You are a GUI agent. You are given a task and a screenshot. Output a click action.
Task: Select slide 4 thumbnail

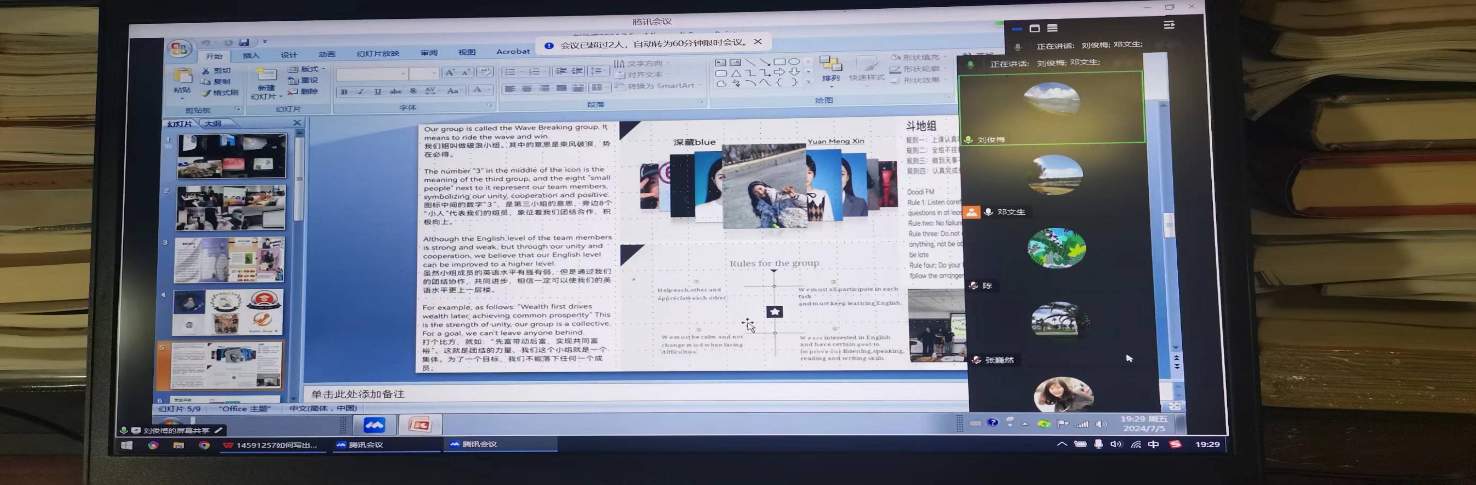click(x=228, y=312)
